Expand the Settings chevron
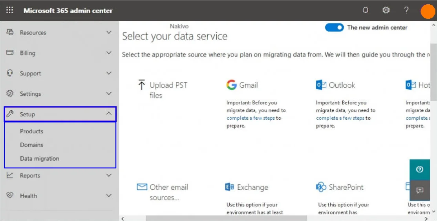The height and width of the screenshot is (221, 437). [109, 93]
